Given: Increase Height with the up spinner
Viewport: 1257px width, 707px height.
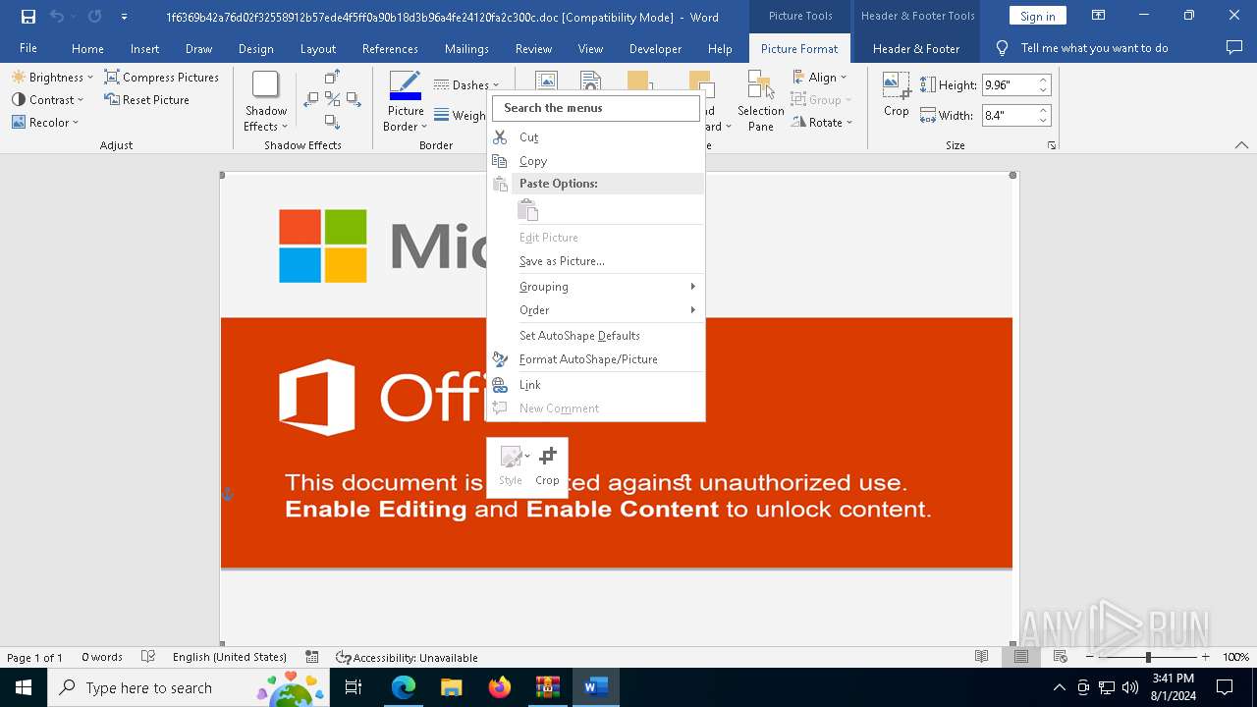Looking at the screenshot, I should (1044, 81).
